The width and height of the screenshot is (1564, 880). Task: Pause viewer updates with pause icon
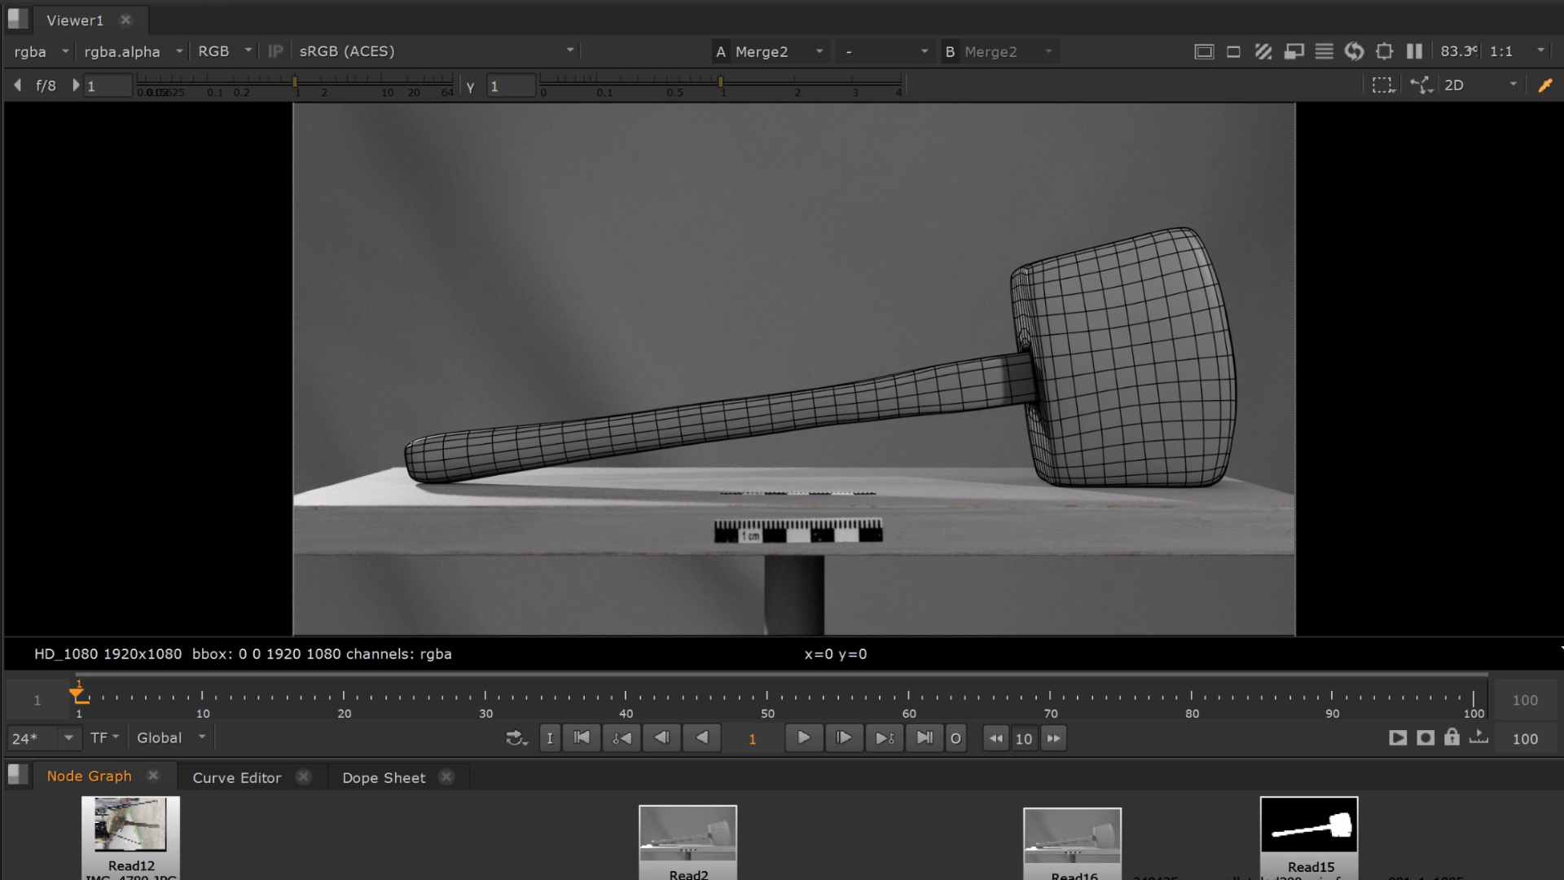[1414, 51]
